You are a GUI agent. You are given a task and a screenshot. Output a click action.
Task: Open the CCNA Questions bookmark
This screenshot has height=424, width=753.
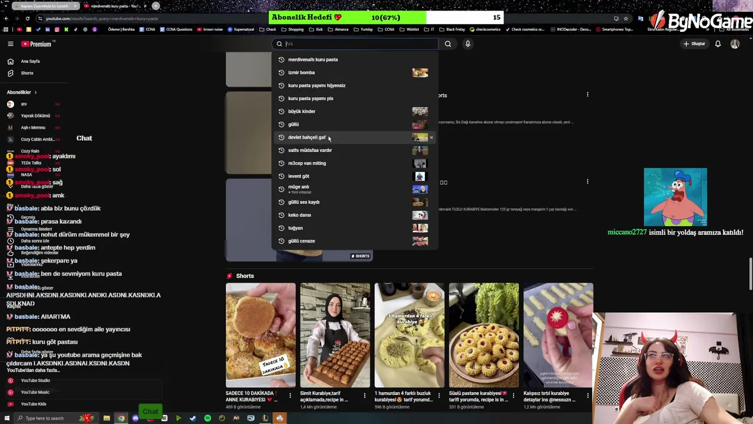tap(176, 29)
